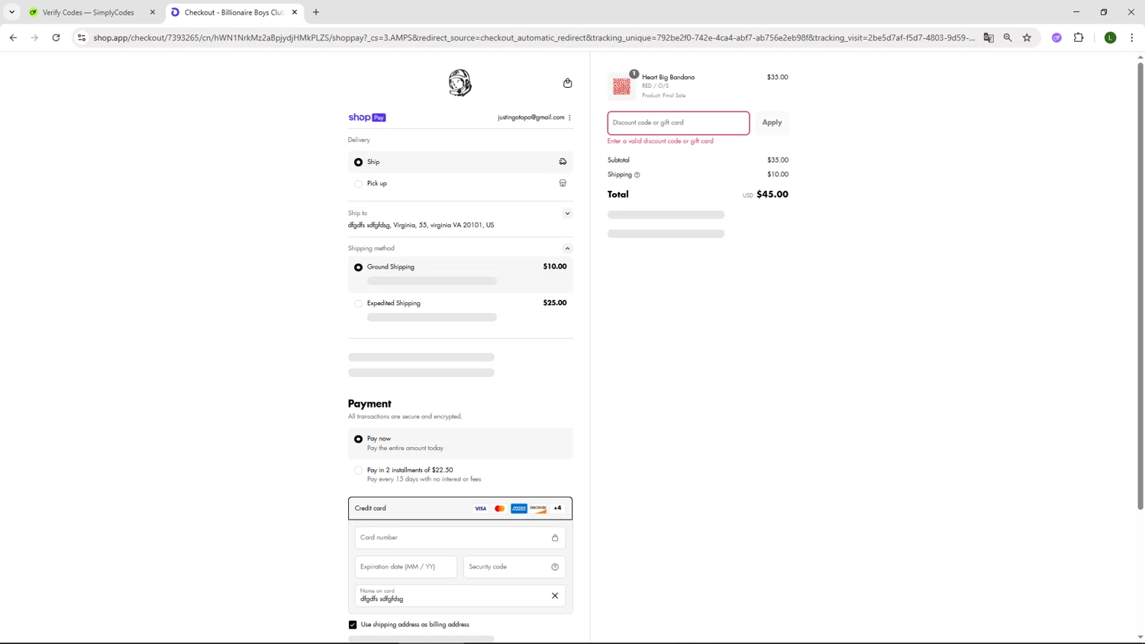Open the tab search dropdown arrow
The image size is (1145, 644).
(11, 12)
